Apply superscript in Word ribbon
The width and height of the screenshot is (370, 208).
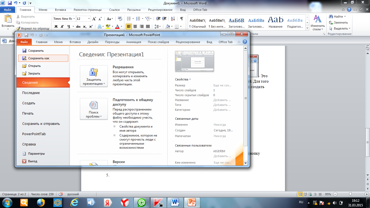[91, 27]
